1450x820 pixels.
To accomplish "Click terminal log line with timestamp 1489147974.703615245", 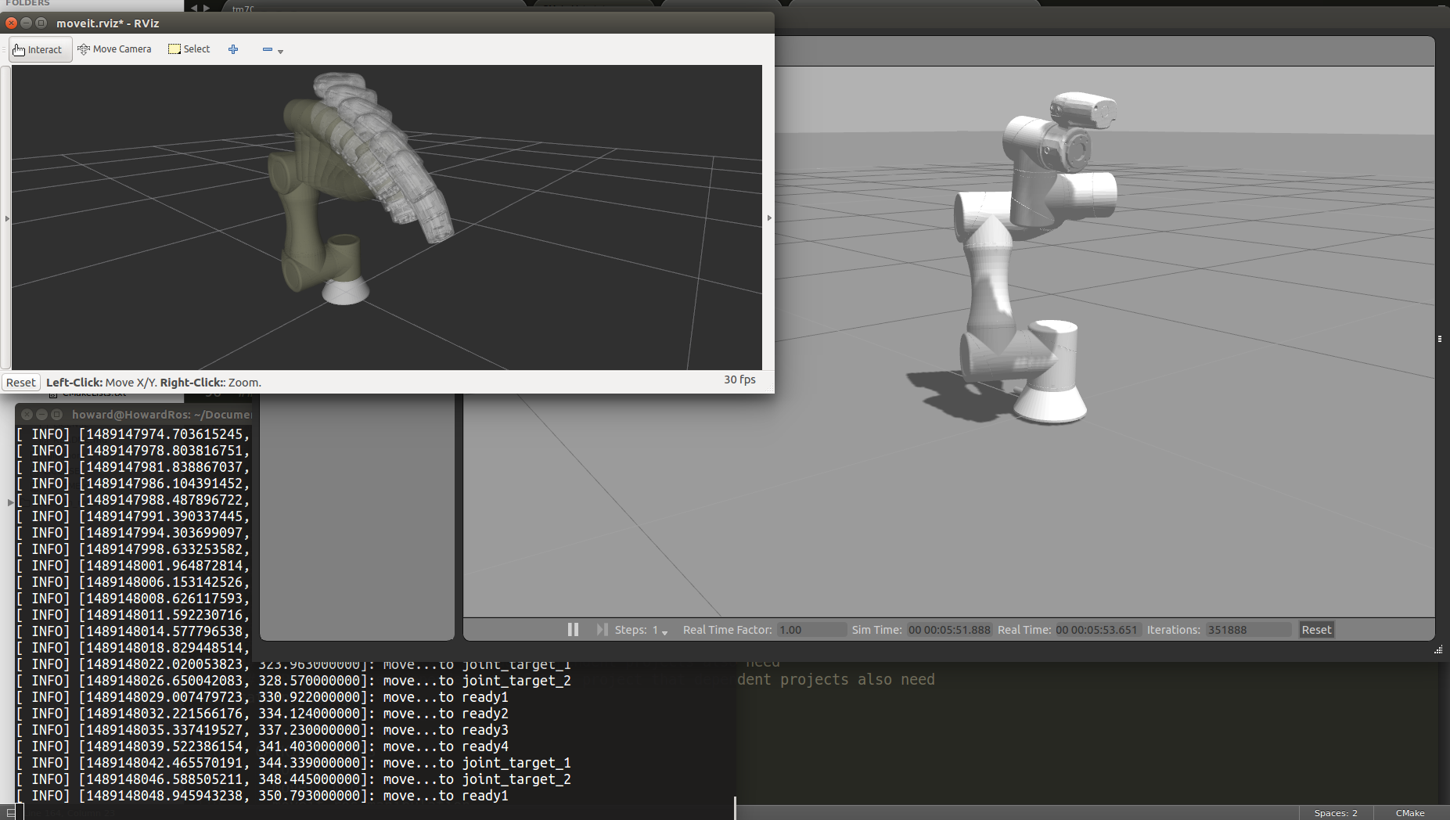I will (133, 434).
